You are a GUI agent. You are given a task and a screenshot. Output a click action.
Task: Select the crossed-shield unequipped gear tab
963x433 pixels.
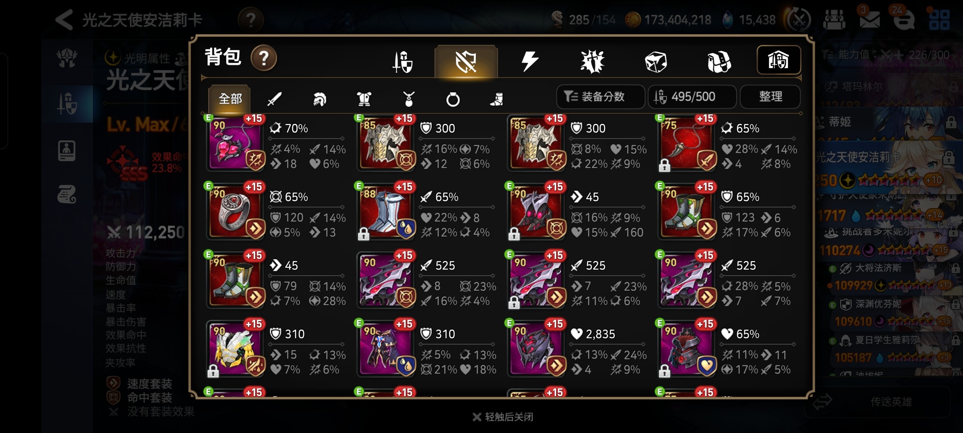coord(466,61)
